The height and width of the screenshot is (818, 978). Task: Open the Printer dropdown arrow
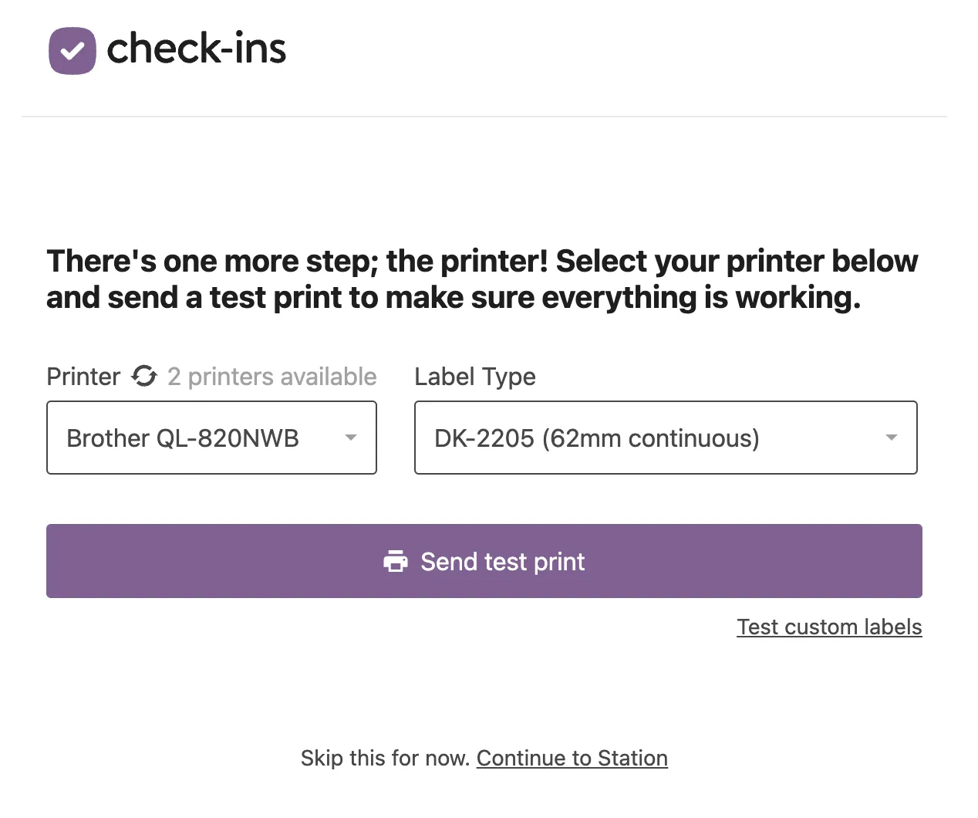click(x=351, y=438)
